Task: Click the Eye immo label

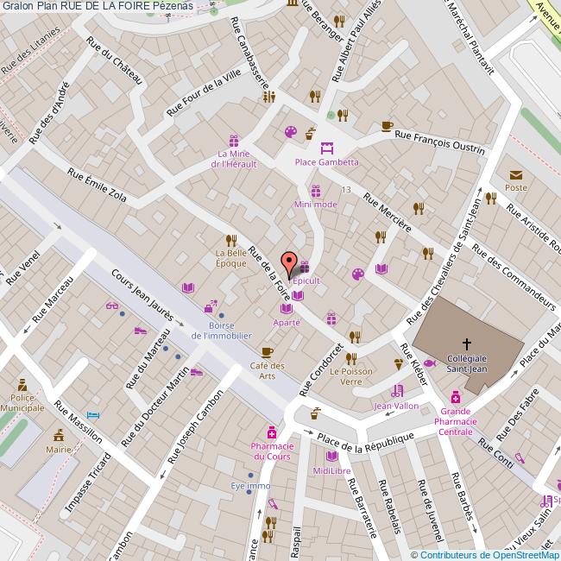Action: tap(250, 486)
